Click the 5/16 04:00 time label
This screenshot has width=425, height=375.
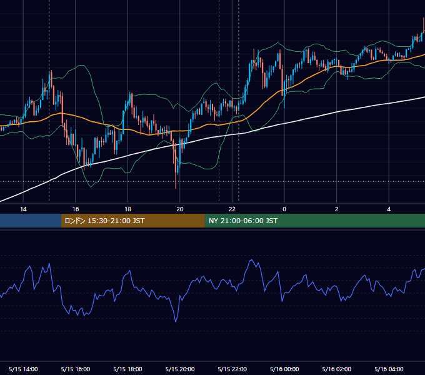tap(389, 369)
